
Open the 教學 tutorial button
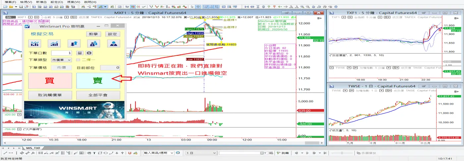(x=93, y=34)
